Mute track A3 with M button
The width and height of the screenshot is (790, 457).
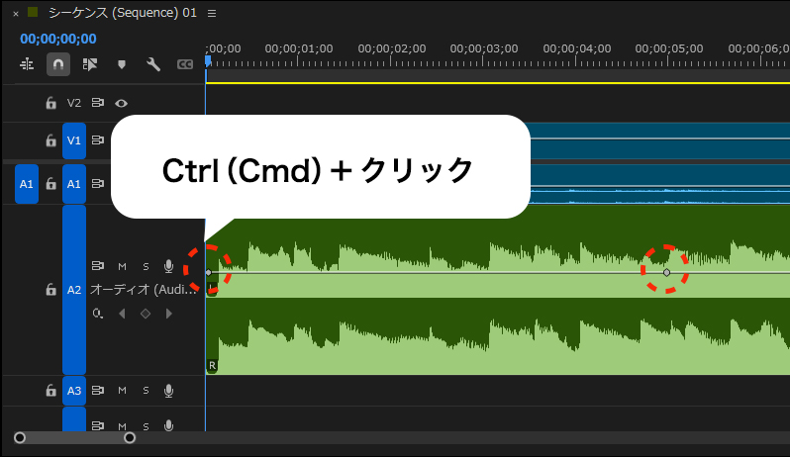tap(122, 390)
